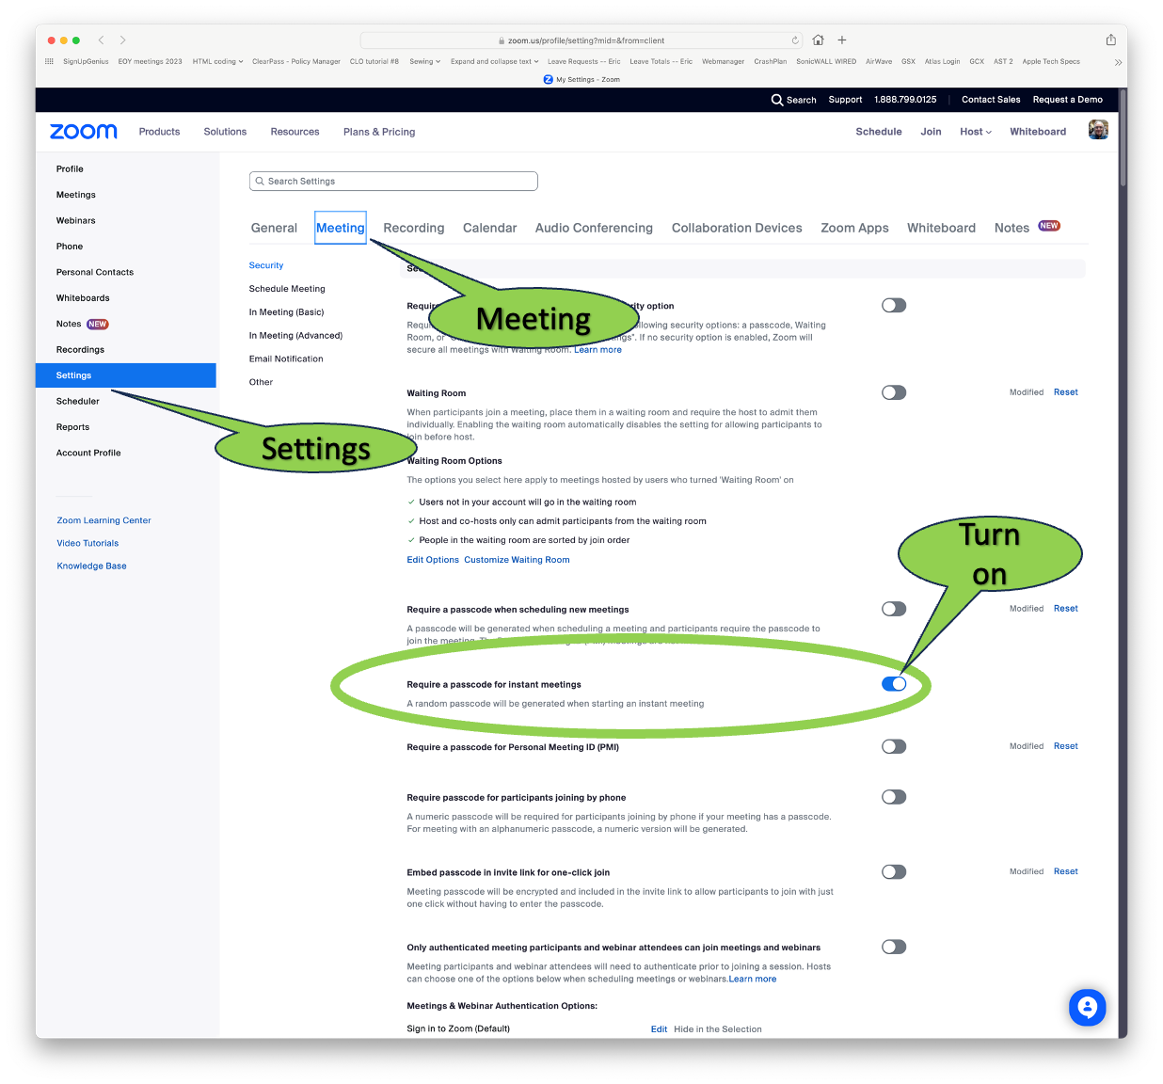Viewport: 1163px width, 1084px height.
Task: Open Expand and collapse text bookmark folder
Action: point(494,62)
